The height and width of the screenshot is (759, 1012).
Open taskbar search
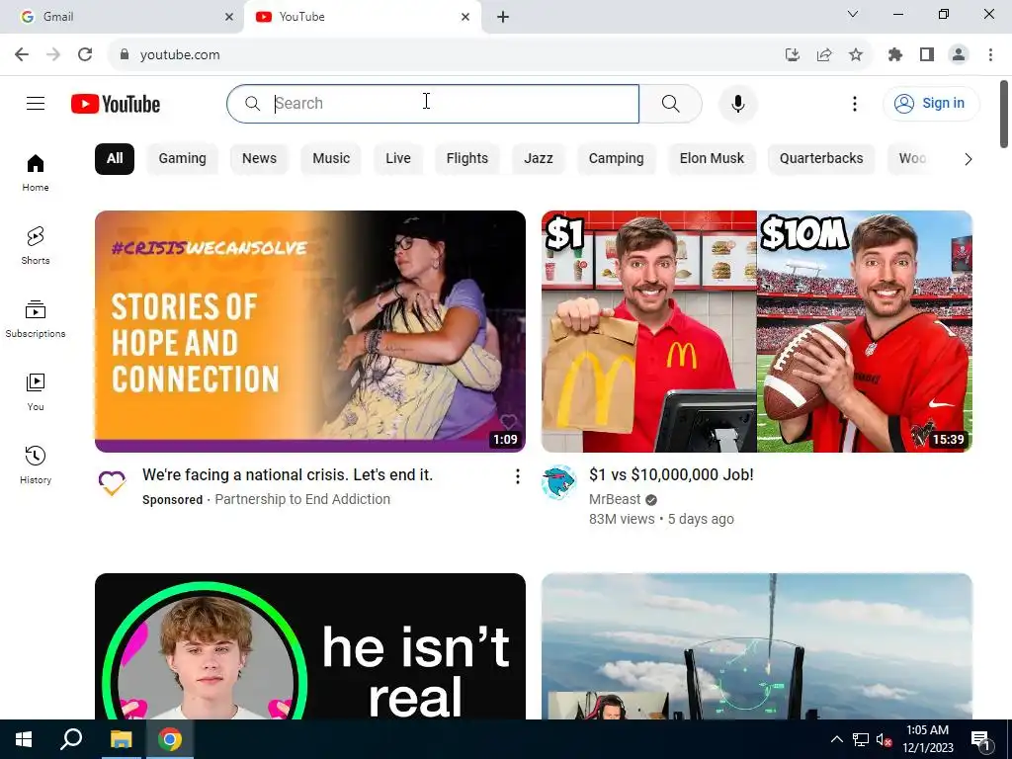click(71, 739)
